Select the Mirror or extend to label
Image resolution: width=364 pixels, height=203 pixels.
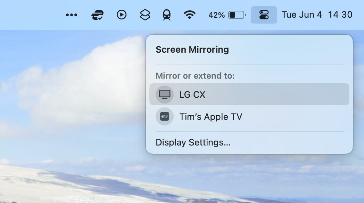pyautogui.click(x=195, y=76)
